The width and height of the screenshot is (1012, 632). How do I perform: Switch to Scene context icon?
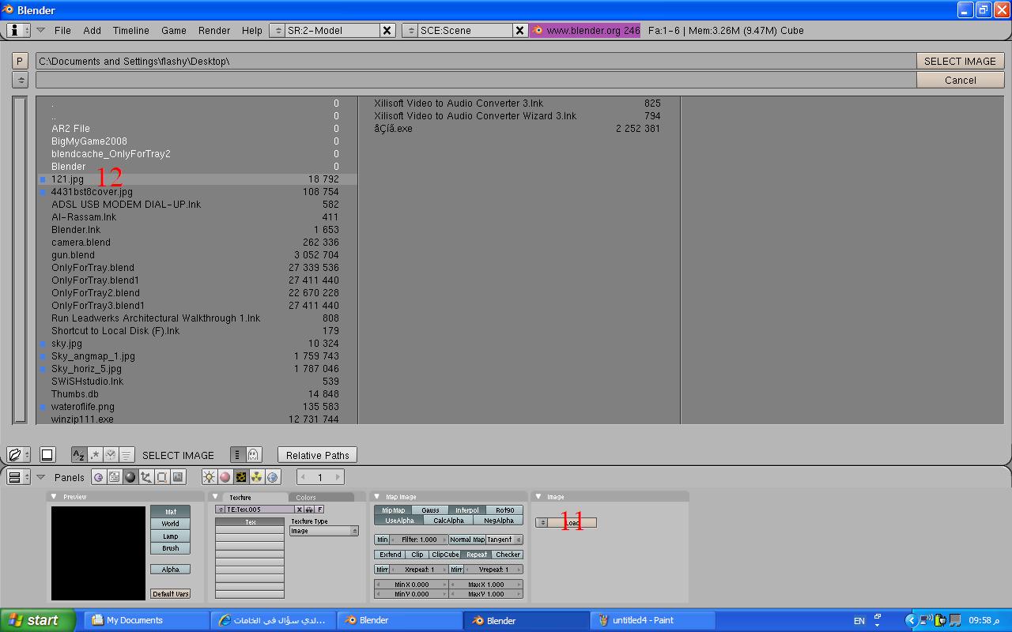click(178, 477)
